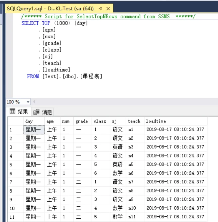218x222 pixels.
Task: Click the class cell 3 in row 9
Action: click(101, 199)
